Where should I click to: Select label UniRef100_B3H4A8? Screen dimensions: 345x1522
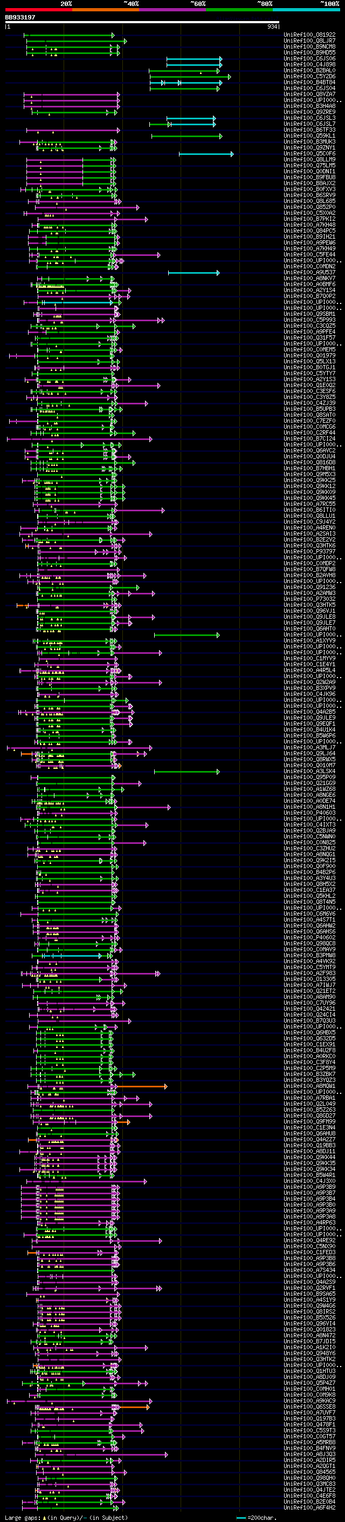(x=309, y=106)
